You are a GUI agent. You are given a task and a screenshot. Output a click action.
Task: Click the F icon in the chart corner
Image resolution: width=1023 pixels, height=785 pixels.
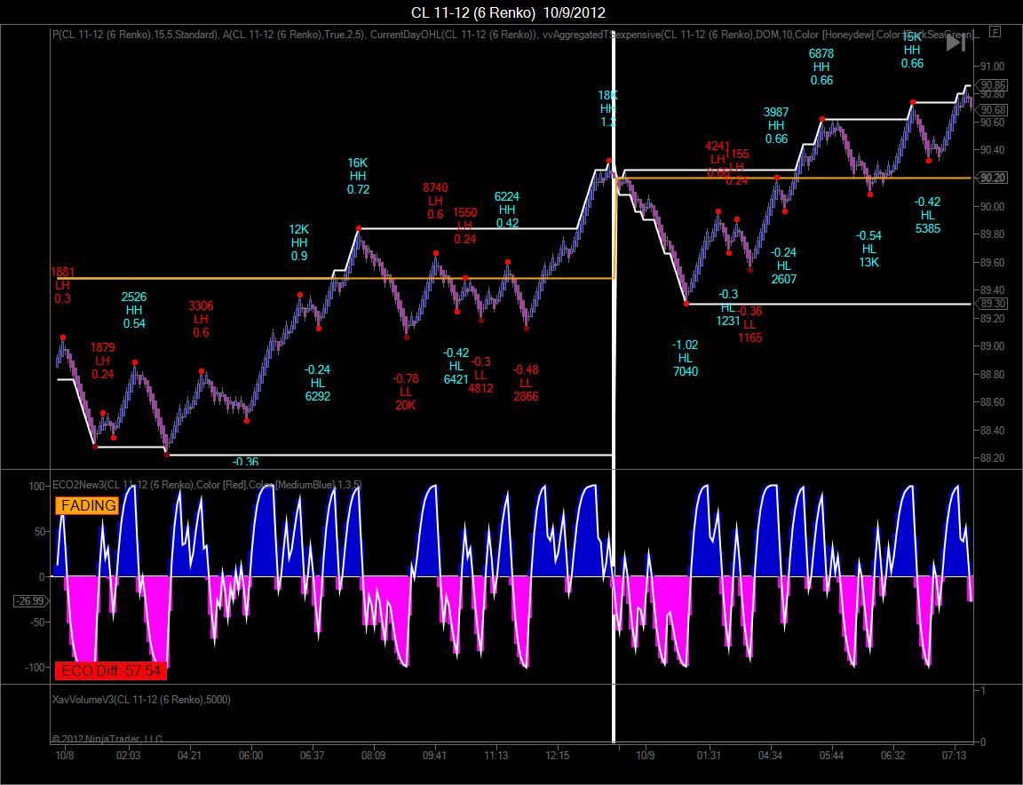click(995, 31)
